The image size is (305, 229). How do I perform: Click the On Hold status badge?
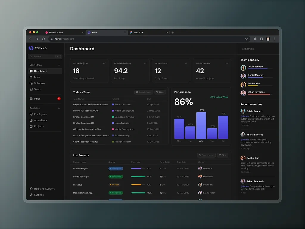coord(114,185)
